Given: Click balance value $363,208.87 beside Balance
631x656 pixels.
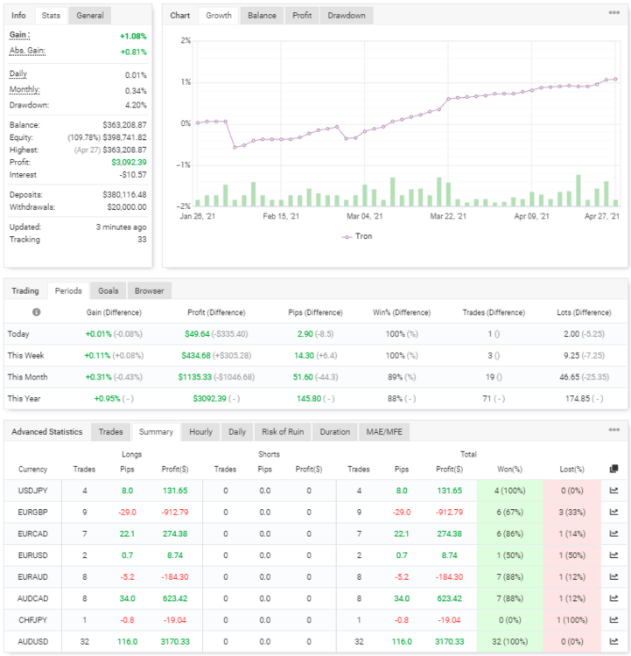Looking at the screenshot, I should (125, 125).
